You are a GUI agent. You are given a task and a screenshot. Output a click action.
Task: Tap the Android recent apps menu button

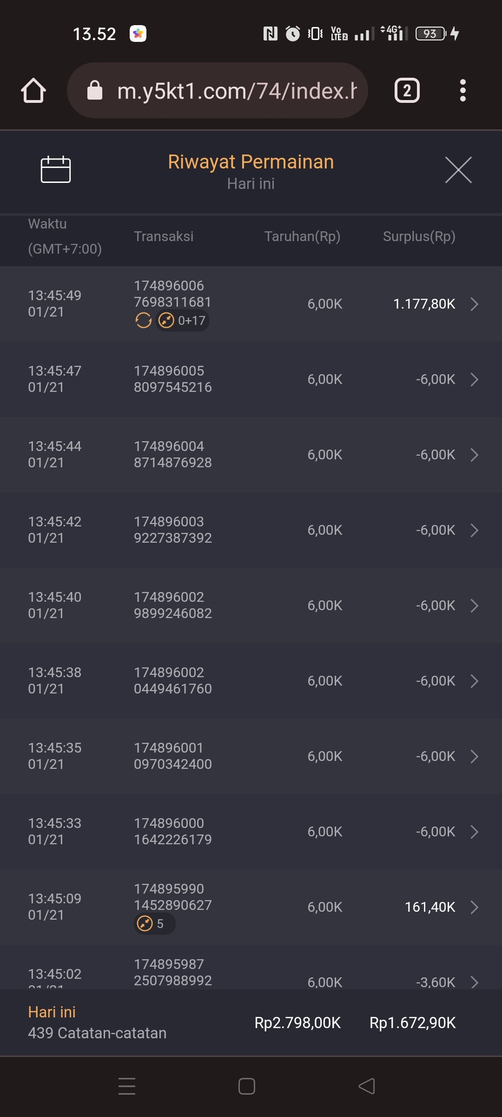126,1086
